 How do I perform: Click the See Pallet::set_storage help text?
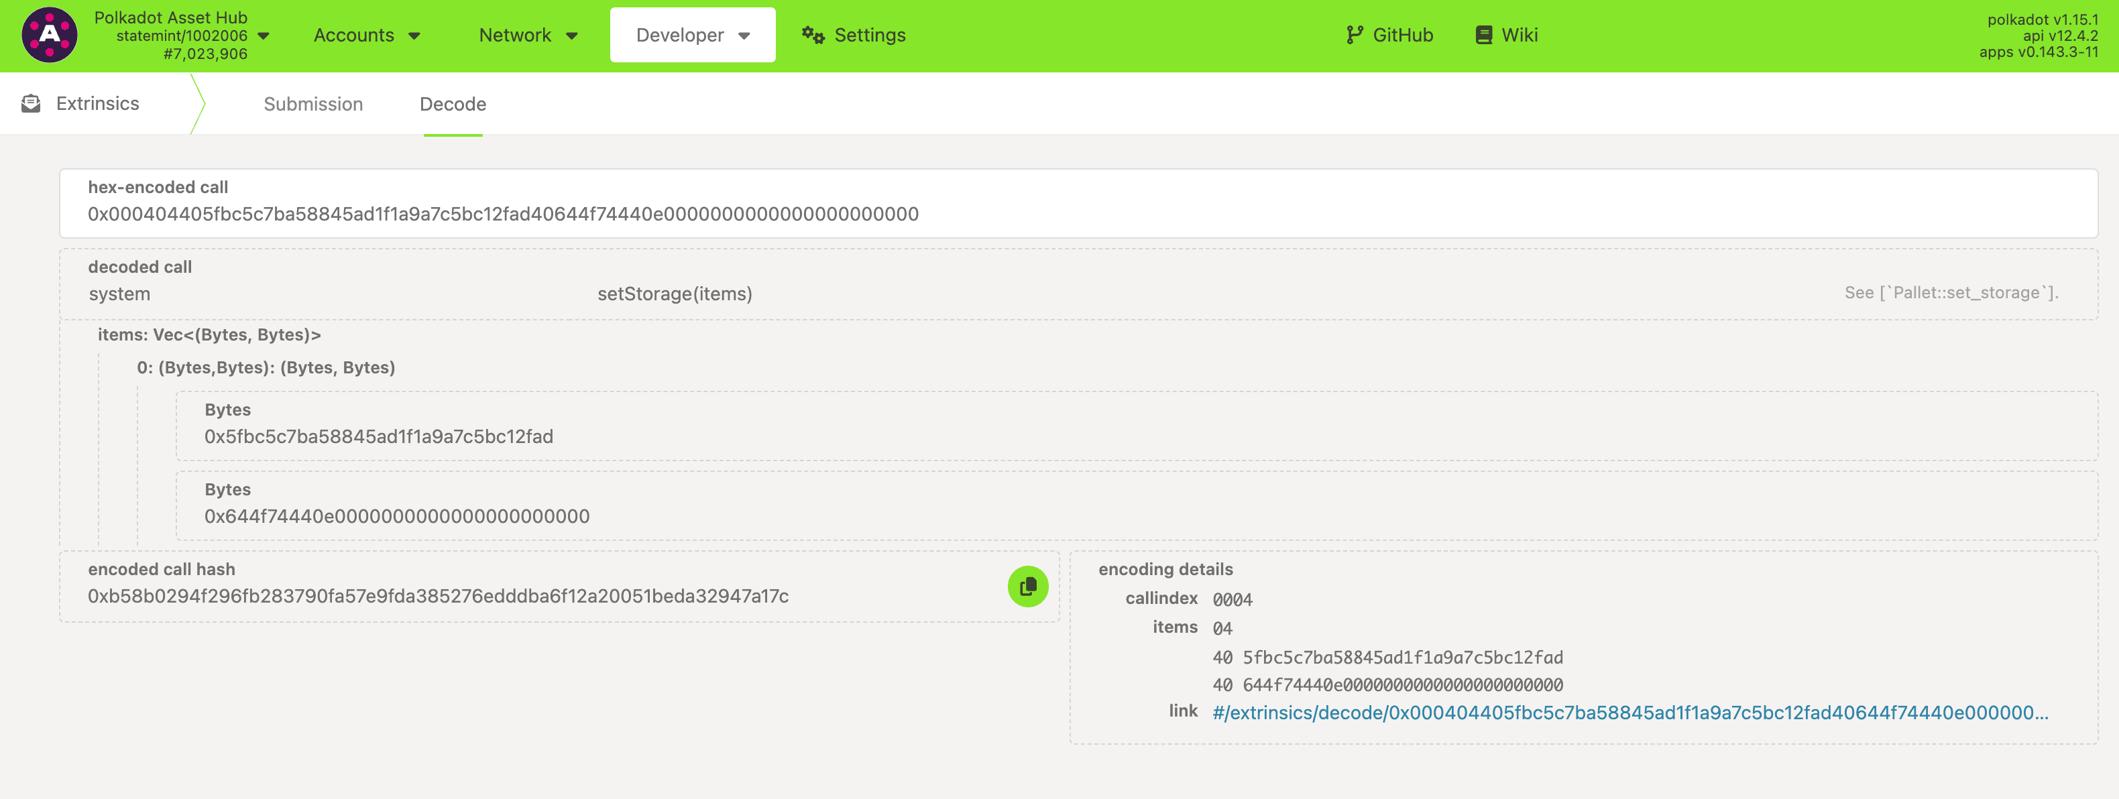click(1951, 293)
